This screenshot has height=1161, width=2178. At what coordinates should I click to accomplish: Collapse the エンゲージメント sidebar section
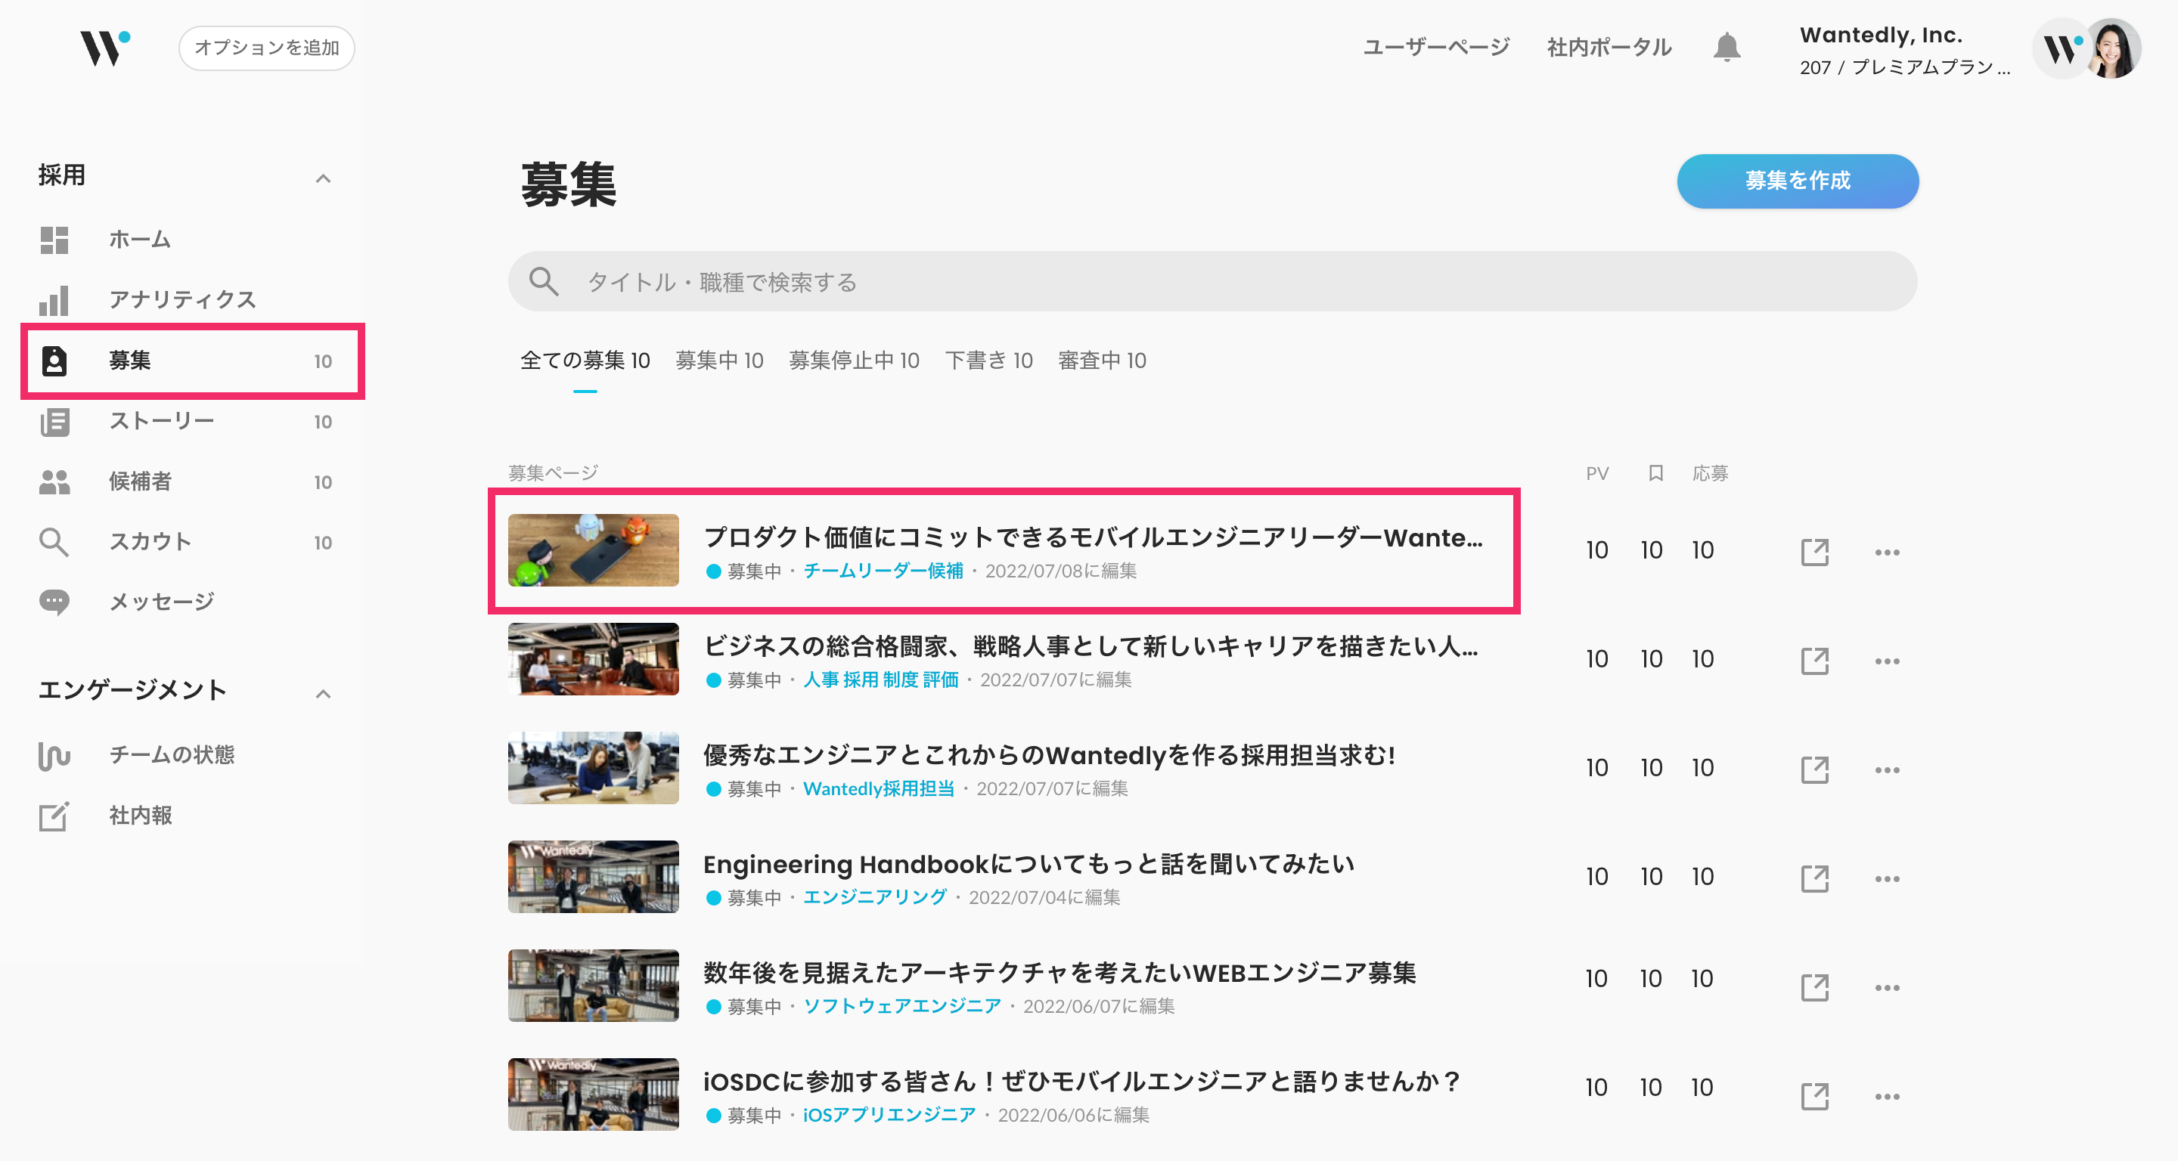(323, 694)
